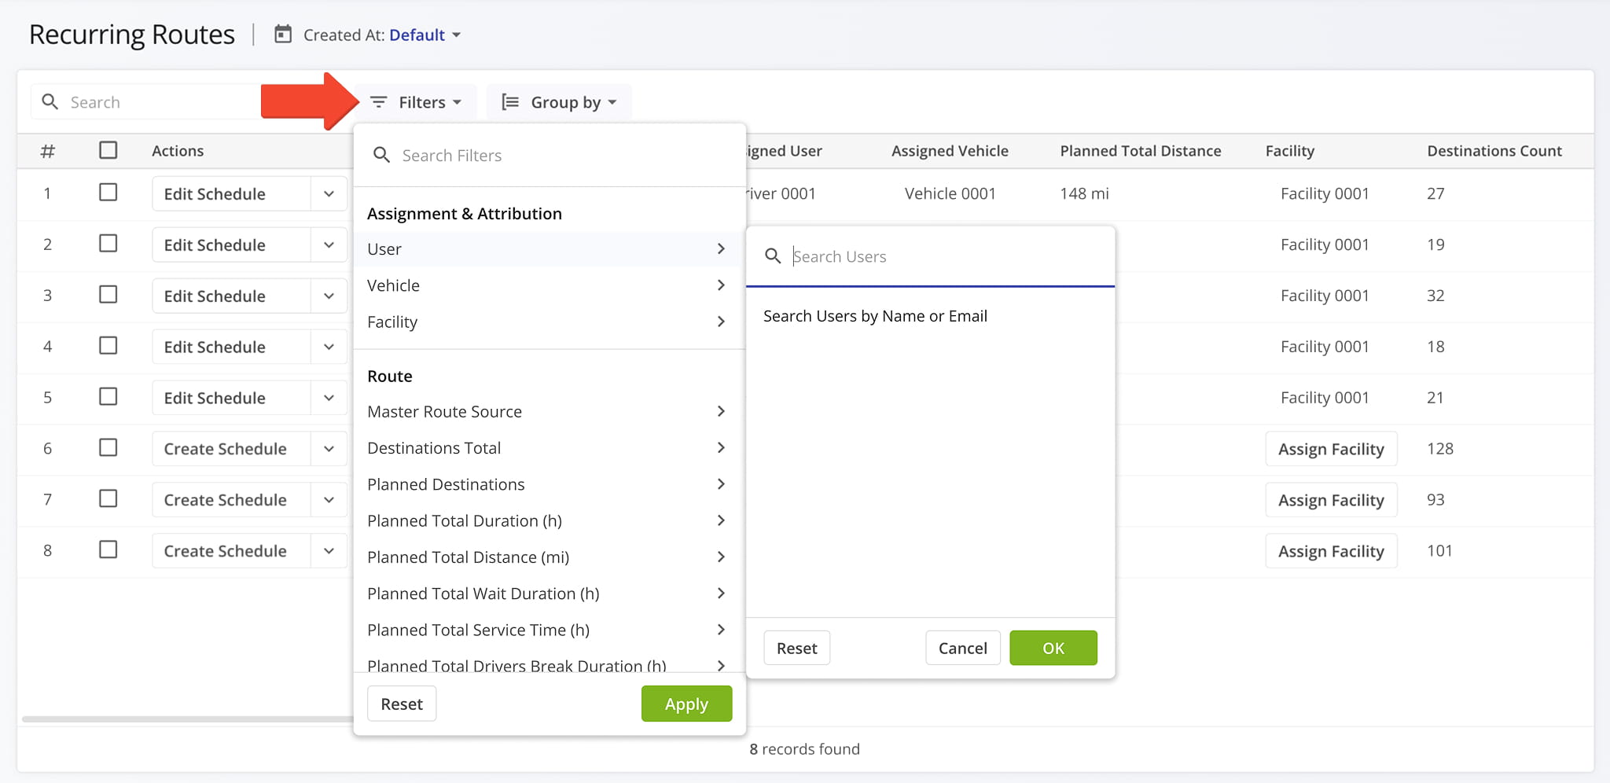
Task: Check the checkbox for row 1
Action: click(x=108, y=193)
